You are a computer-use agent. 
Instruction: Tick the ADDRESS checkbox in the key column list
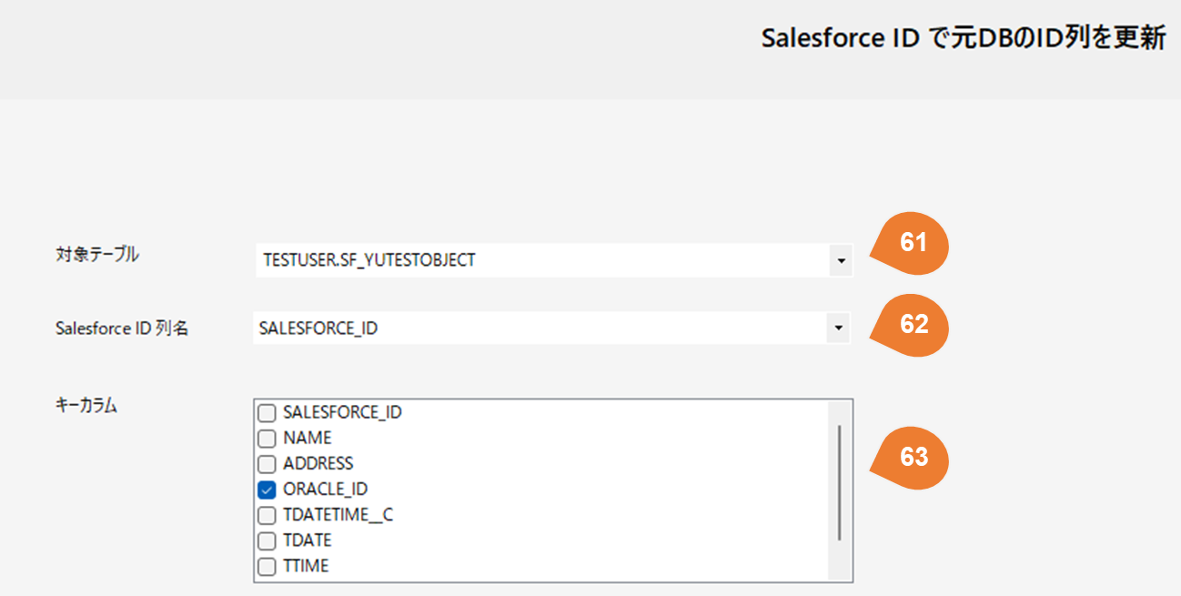[x=267, y=464]
